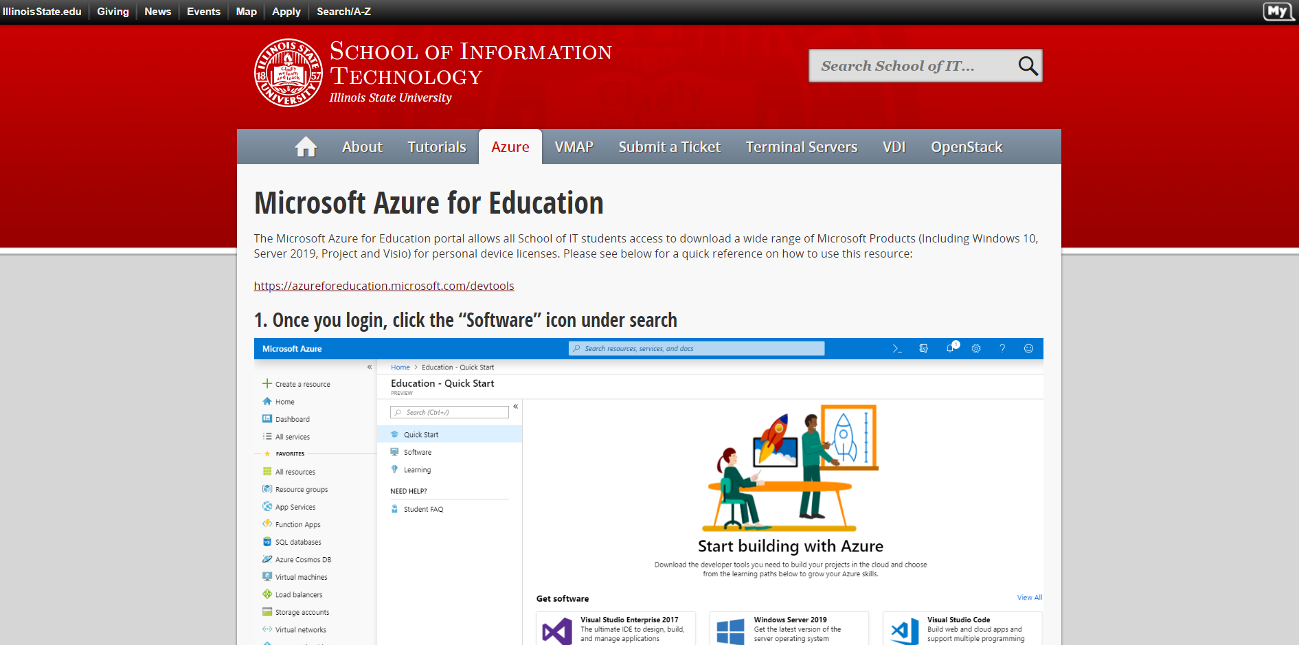Viewport: 1299px width, 645px height.
Task: Click the Azure help question mark
Action: (x=1002, y=349)
